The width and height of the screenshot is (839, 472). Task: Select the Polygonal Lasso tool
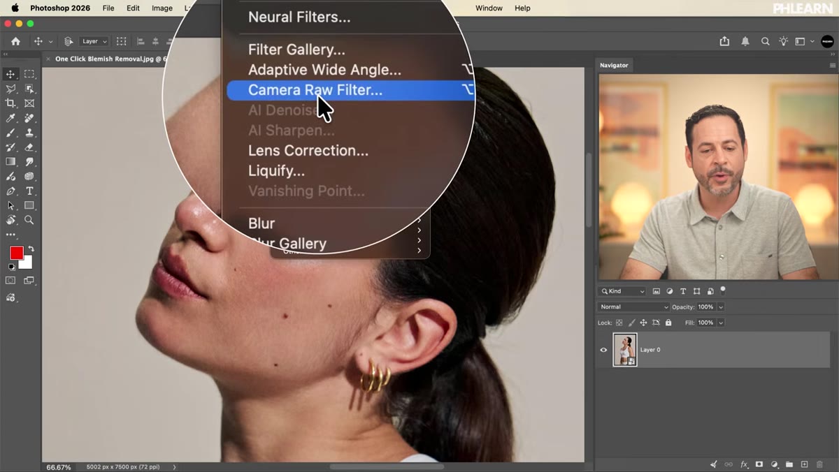coord(10,89)
